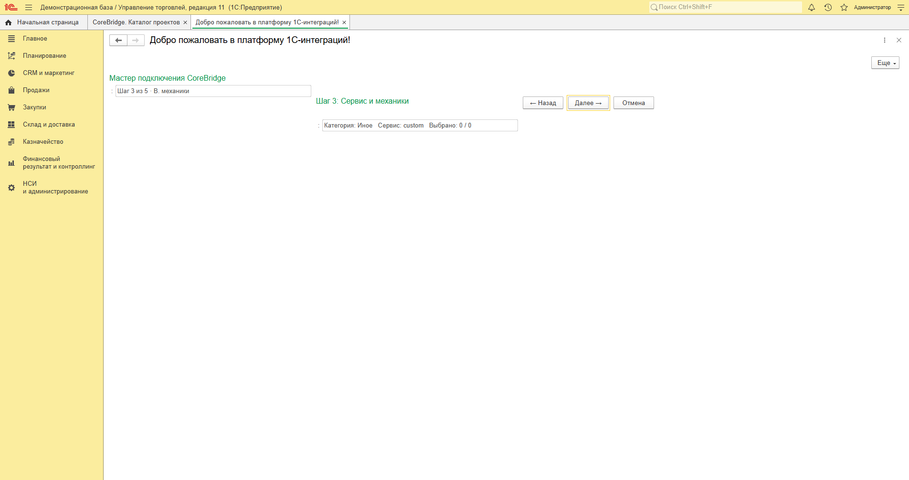
Task: Open the Главное section icon
Action: (11, 39)
